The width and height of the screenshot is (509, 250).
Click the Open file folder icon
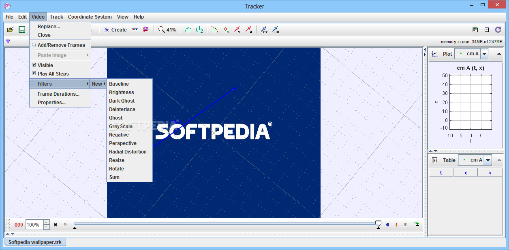(x=11, y=29)
